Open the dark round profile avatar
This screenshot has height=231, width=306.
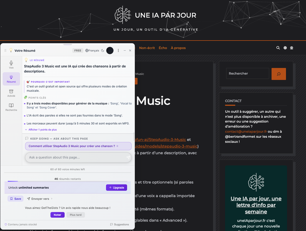pyautogui.click(x=110, y=51)
